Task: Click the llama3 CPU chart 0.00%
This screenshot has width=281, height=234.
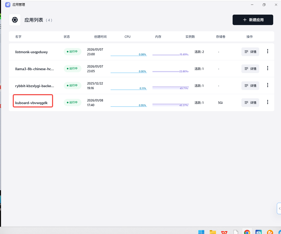Action: 129,71
